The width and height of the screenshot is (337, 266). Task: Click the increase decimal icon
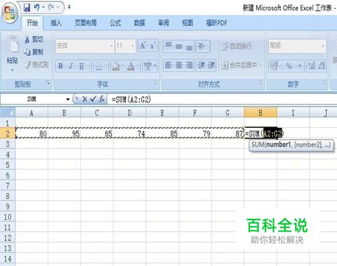coord(311,66)
